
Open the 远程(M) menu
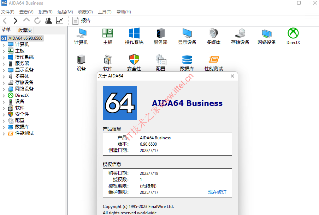pyautogui.click(x=65, y=12)
